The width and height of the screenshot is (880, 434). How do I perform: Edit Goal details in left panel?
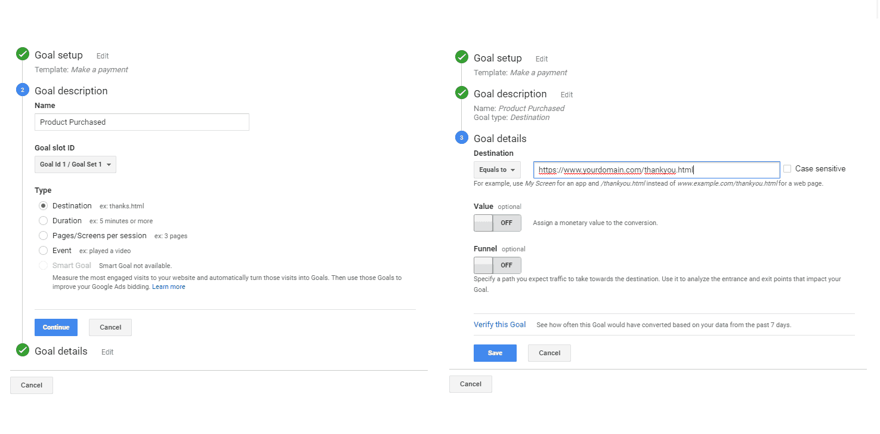(x=107, y=352)
